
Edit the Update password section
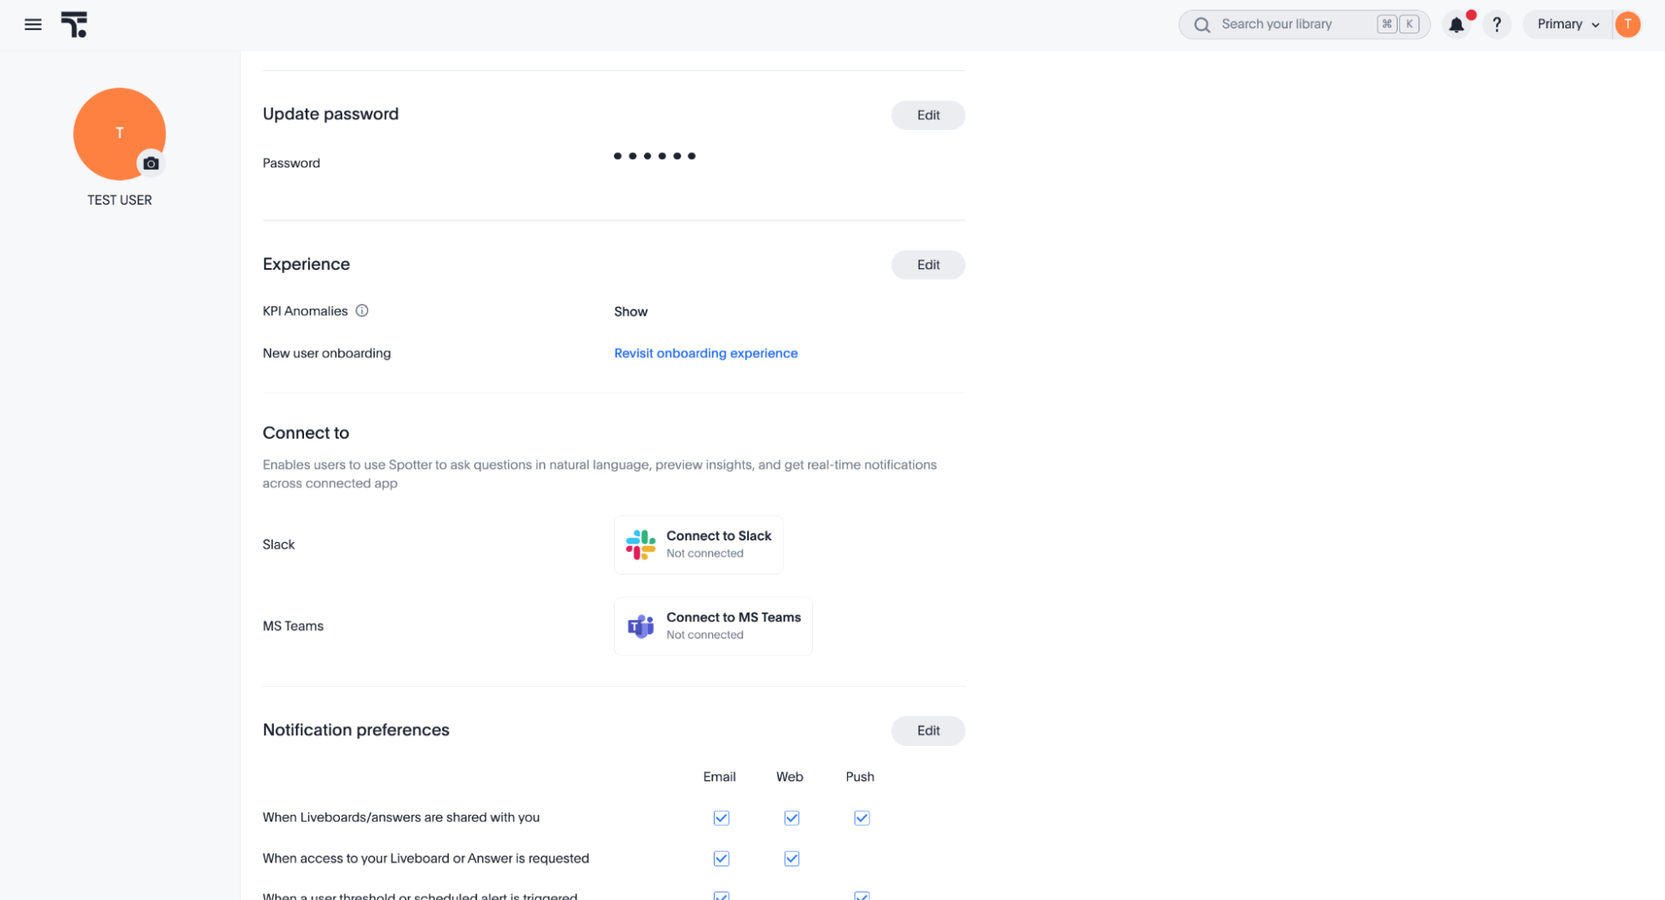(928, 115)
